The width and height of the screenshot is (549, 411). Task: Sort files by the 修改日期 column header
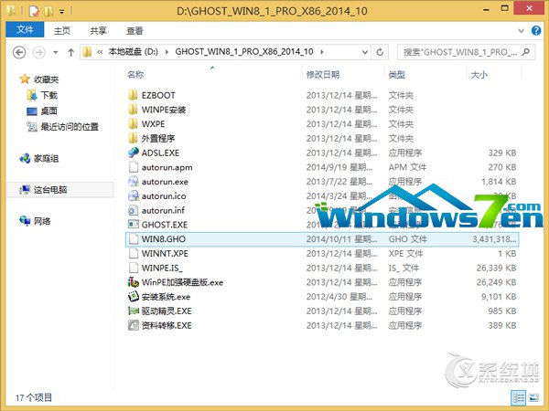tap(323, 74)
